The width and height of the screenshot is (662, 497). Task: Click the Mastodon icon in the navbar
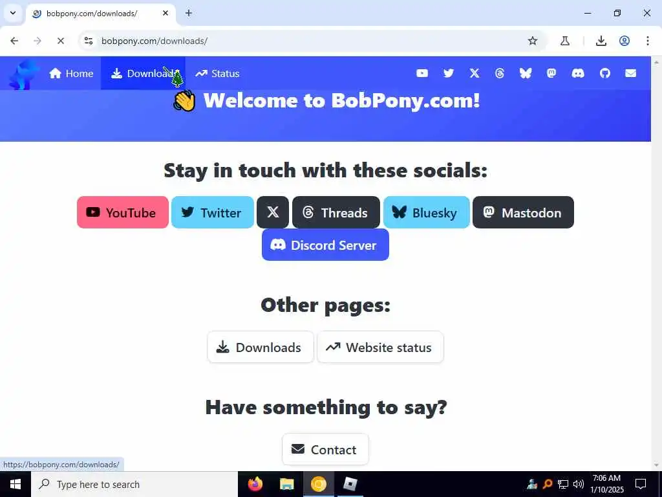tap(551, 74)
